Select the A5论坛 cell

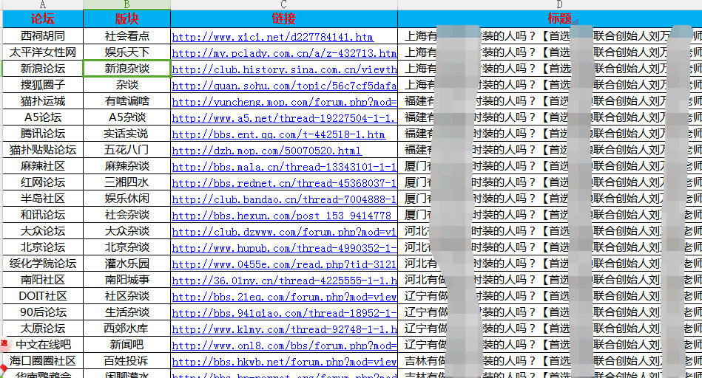click(42, 117)
